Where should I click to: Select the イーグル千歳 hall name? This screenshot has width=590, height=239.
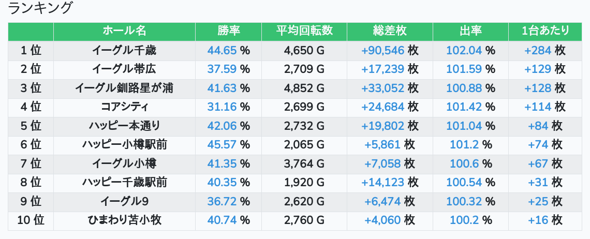pos(124,51)
